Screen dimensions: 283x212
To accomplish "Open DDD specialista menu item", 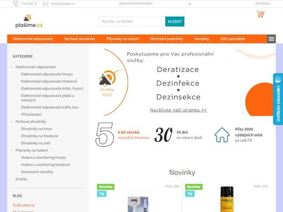I will [x=233, y=39].
